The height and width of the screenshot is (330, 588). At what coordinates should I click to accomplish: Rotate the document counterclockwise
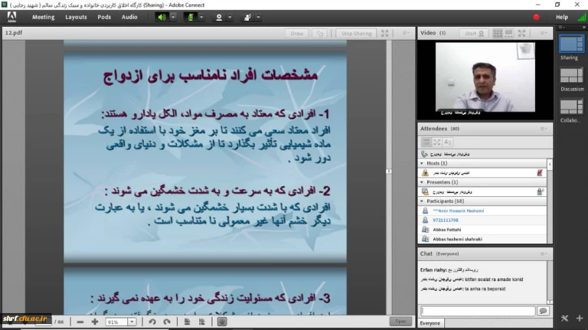point(152,322)
